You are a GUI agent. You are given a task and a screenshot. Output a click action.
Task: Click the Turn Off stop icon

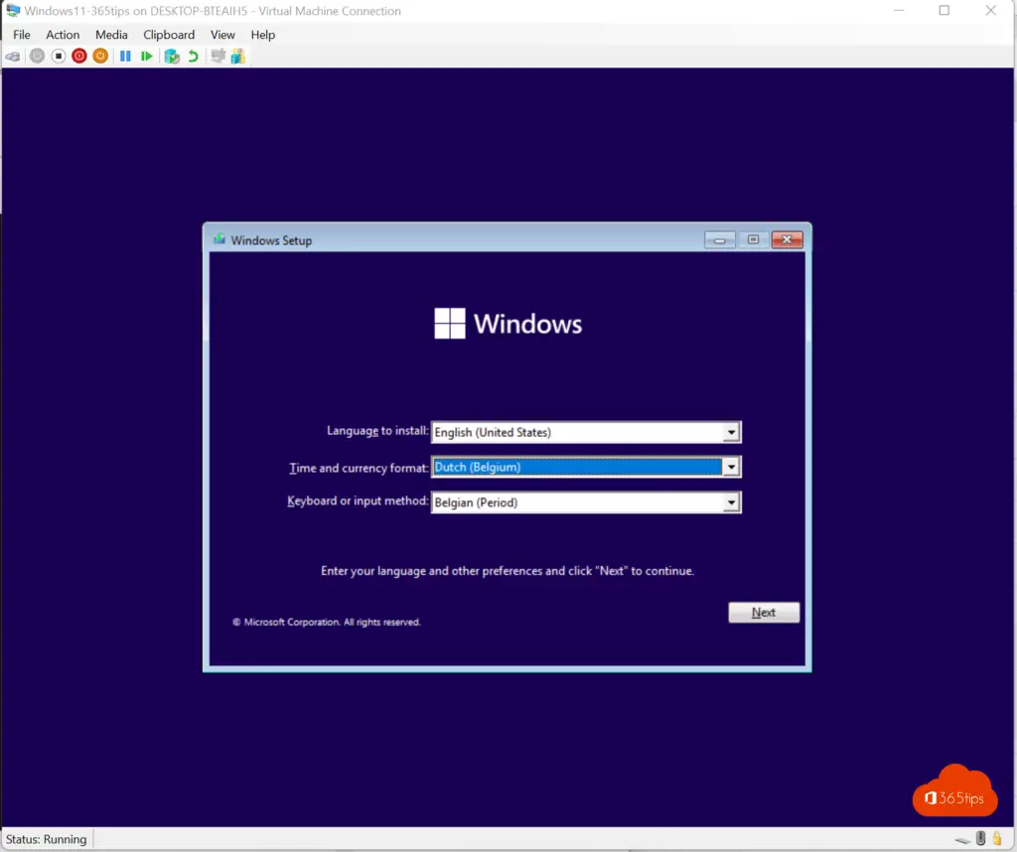click(58, 57)
